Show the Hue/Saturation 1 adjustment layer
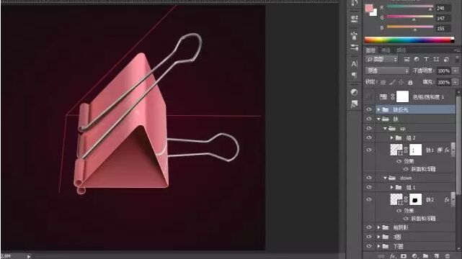462x259 pixels. (369, 96)
